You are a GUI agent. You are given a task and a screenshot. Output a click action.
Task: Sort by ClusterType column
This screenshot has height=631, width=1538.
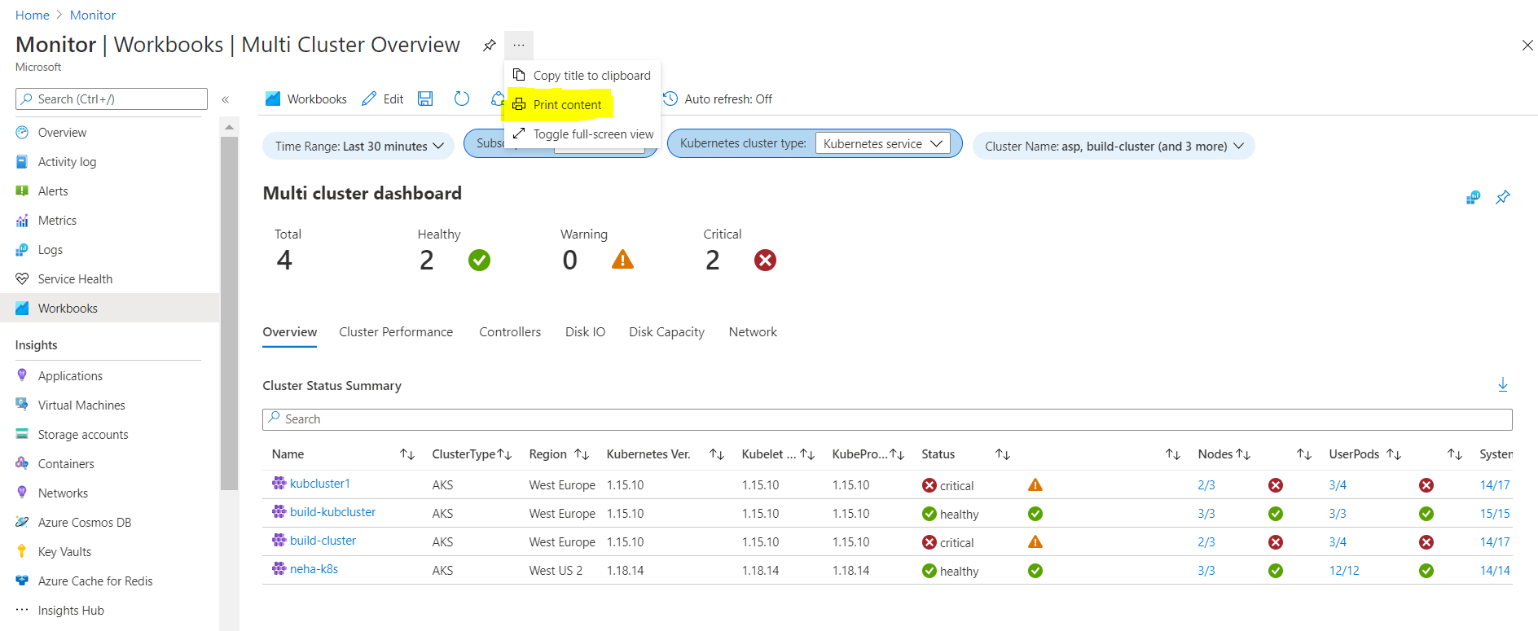[x=504, y=454]
